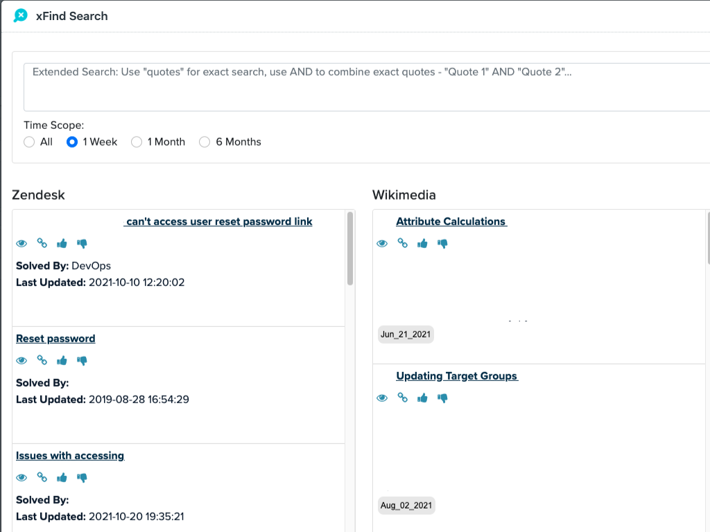Preview Issues with accessing via eye icon

21,478
